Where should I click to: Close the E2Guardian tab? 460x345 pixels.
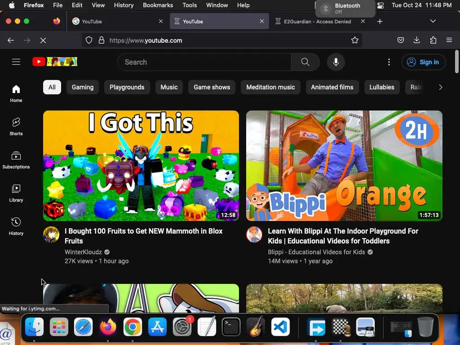click(x=363, y=21)
